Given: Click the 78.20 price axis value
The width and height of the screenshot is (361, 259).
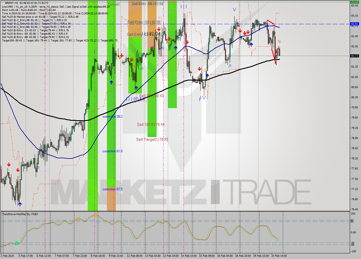Looking at the screenshot, I should click(355, 158).
